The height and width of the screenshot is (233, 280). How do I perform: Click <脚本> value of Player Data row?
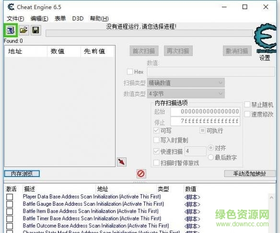[x=192, y=197]
